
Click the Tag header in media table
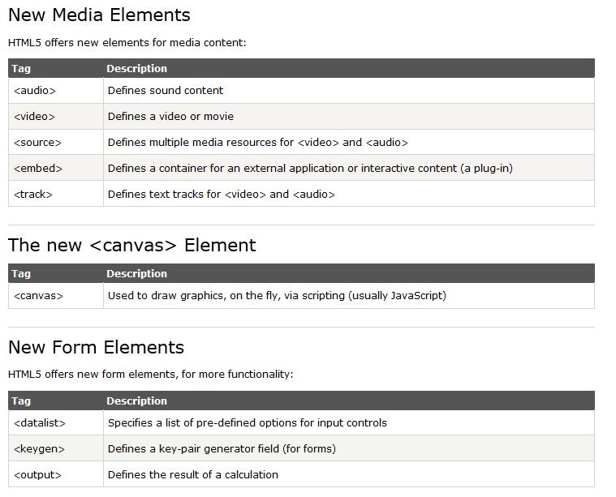point(21,68)
